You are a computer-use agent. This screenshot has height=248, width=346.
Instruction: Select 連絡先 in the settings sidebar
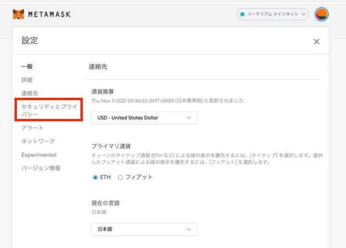pos(30,93)
